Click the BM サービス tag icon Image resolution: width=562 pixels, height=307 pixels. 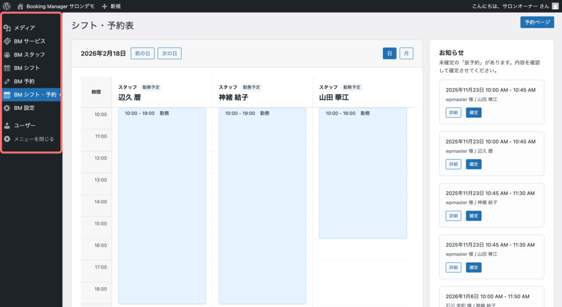tap(7, 41)
